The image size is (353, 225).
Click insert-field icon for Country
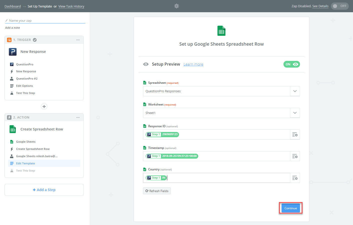[x=295, y=178]
